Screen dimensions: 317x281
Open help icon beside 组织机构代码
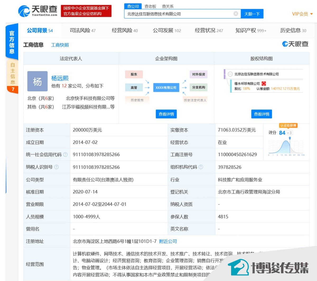tap(201, 167)
